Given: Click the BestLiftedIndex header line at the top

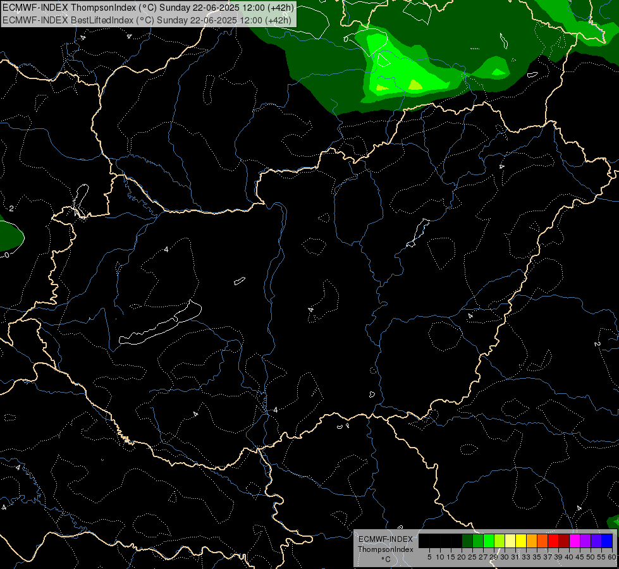Looking at the screenshot, I should point(148,20).
